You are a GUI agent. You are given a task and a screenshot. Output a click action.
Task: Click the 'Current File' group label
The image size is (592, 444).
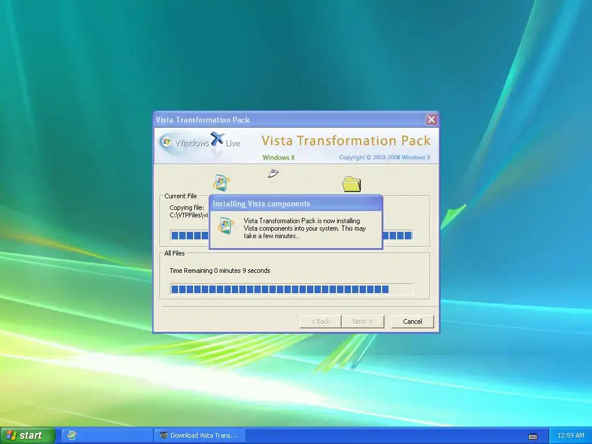pyautogui.click(x=180, y=196)
